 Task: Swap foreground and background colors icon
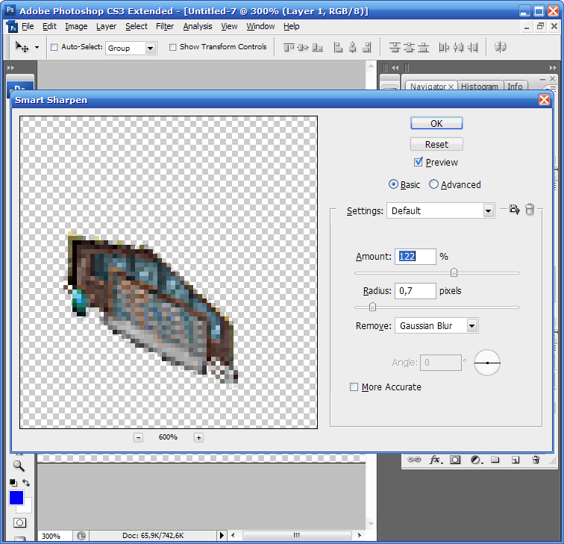click(x=26, y=483)
